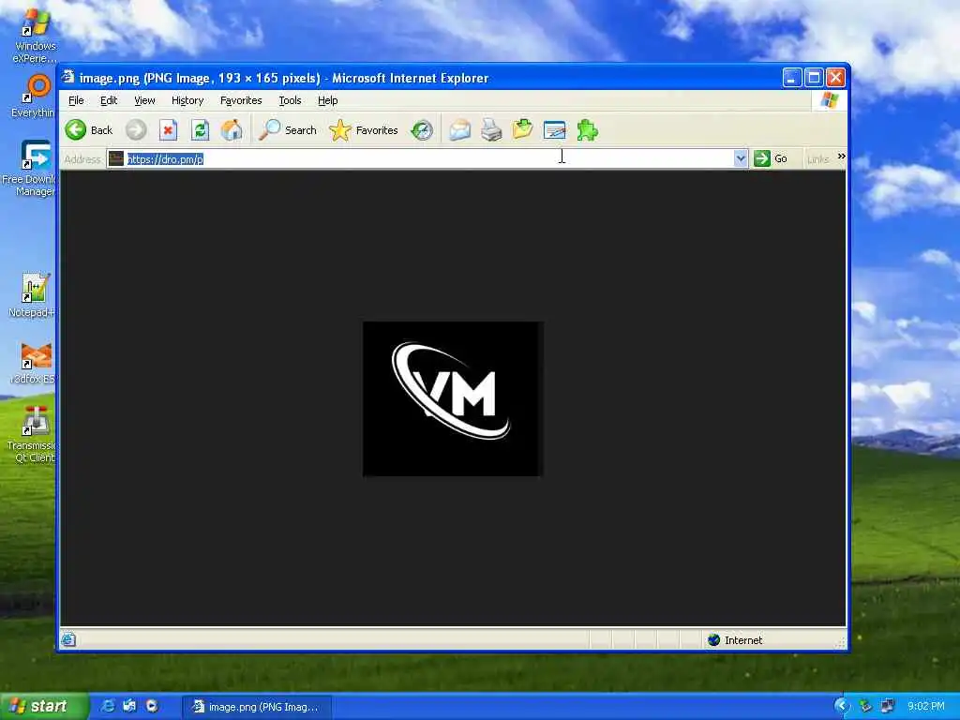Open the Start menu
This screenshot has height=720, width=960.
click(x=43, y=706)
